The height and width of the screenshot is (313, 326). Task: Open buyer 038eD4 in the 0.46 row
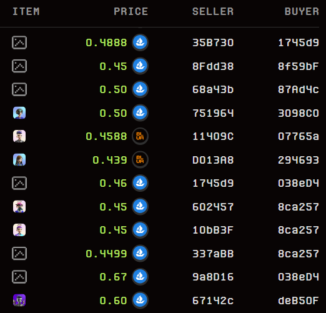(299, 183)
